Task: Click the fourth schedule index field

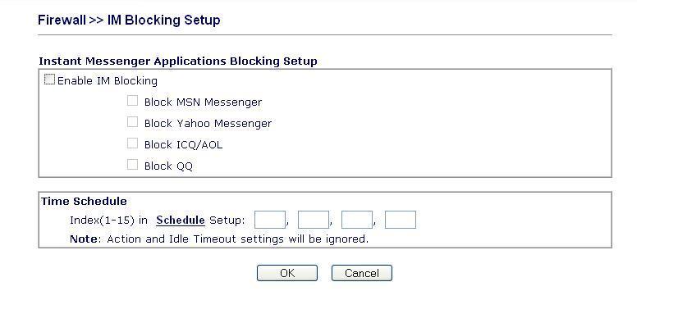Action: pos(400,220)
